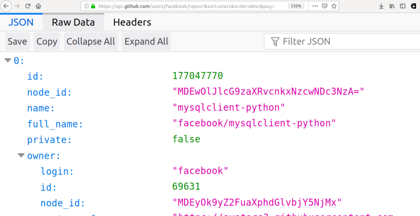Open the home page icon

click(38, 6)
